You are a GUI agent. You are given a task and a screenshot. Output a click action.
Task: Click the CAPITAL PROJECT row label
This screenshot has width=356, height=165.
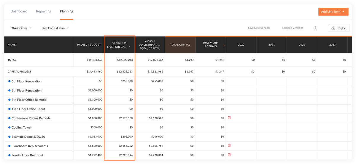[19, 72]
